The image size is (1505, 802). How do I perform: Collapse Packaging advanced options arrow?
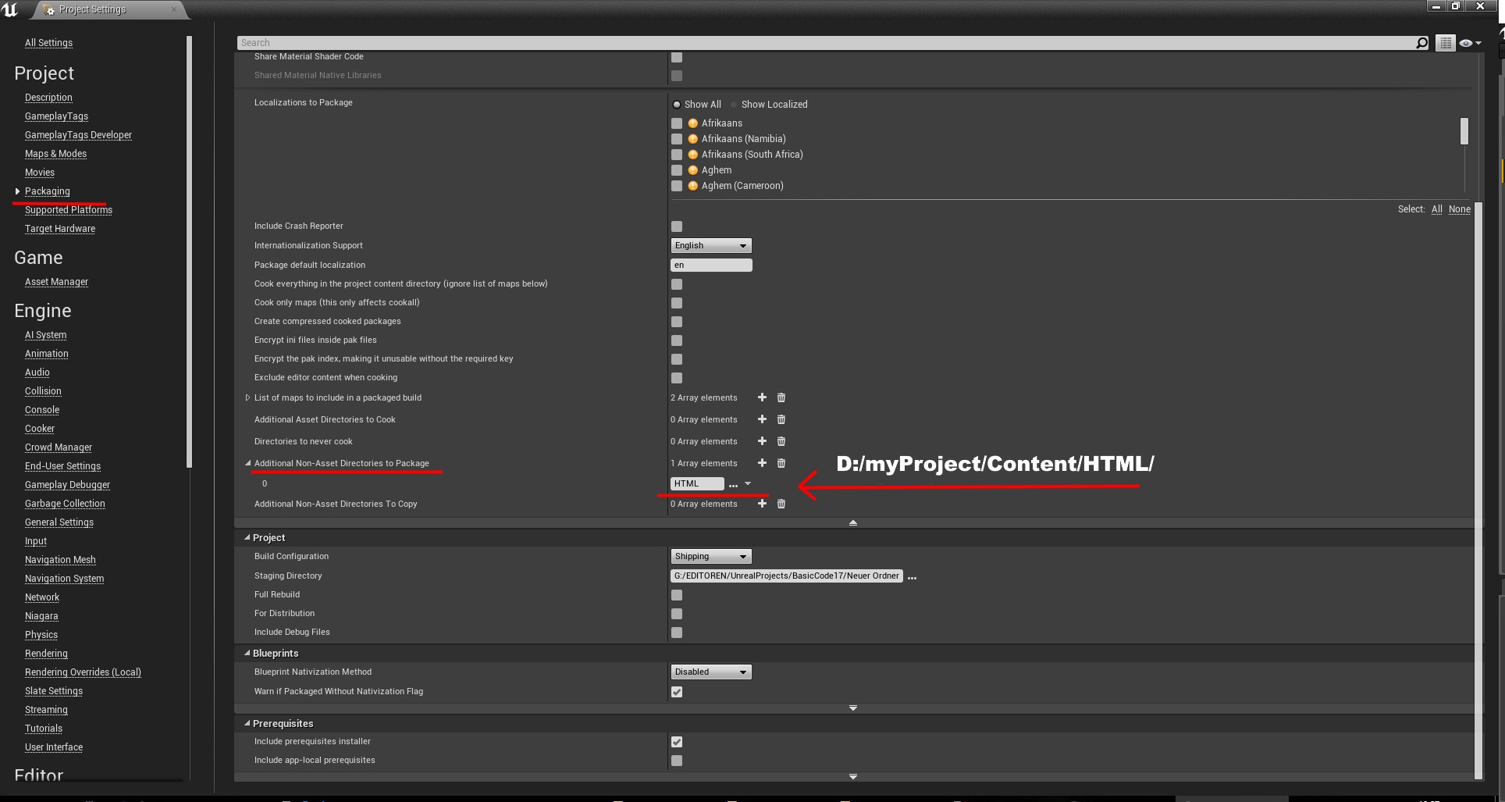[853, 522]
